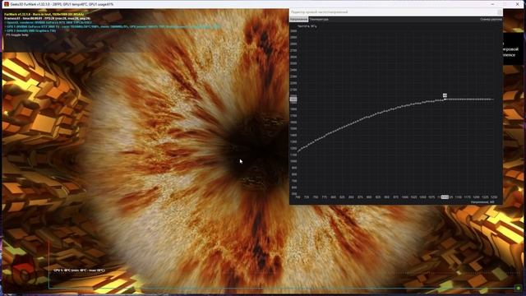
Task: Switch to the Температура tab
Action: point(319,20)
